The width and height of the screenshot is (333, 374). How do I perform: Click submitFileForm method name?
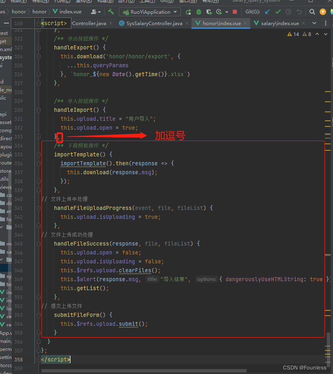(x=76, y=315)
